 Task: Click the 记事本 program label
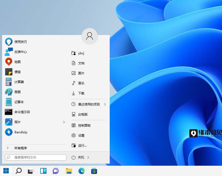pyautogui.click(x=19, y=102)
